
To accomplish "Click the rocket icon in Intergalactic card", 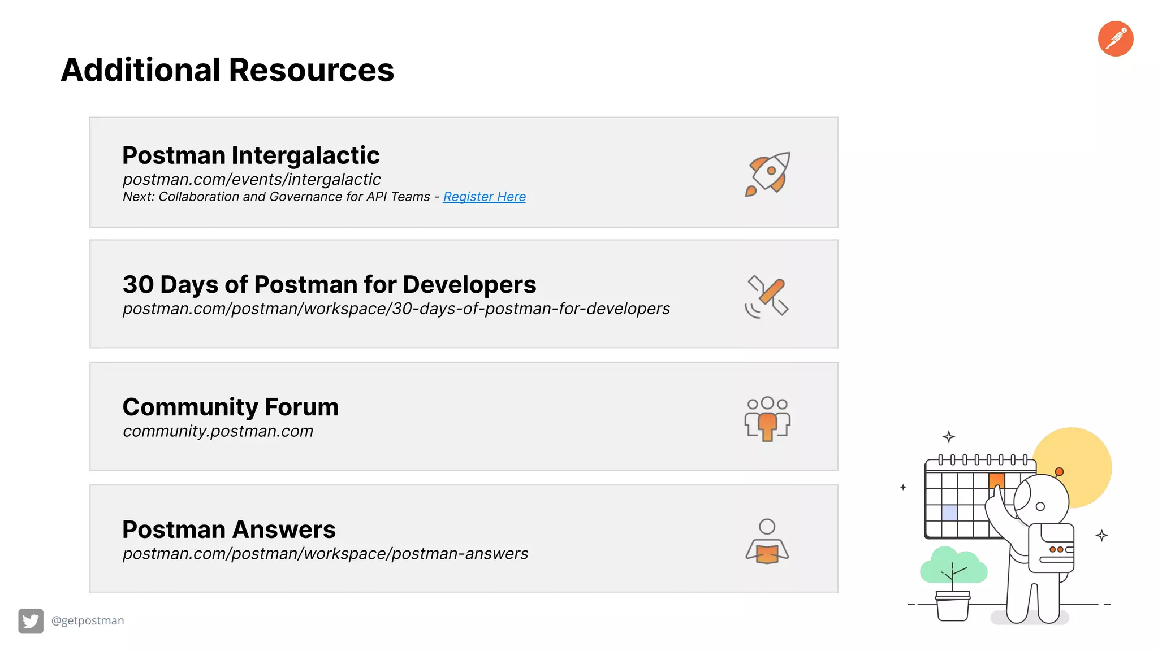I will [x=767, y=173].
